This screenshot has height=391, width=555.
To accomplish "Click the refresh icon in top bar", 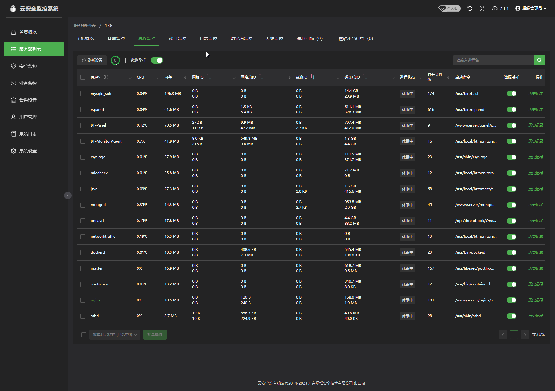I will (x=470, y=9).
